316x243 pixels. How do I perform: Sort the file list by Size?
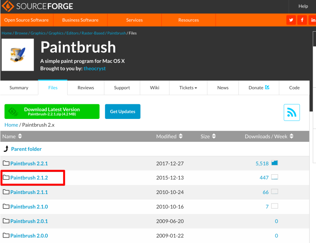pyautogui.click(x=208, y=136)
